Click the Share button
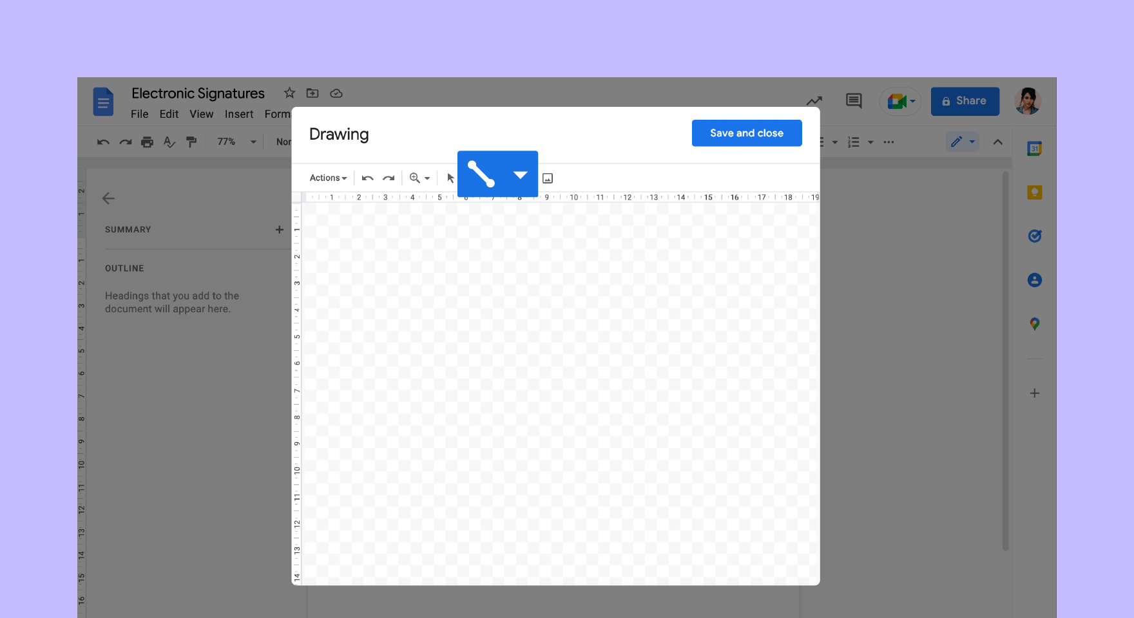 [x=965, y=101]
